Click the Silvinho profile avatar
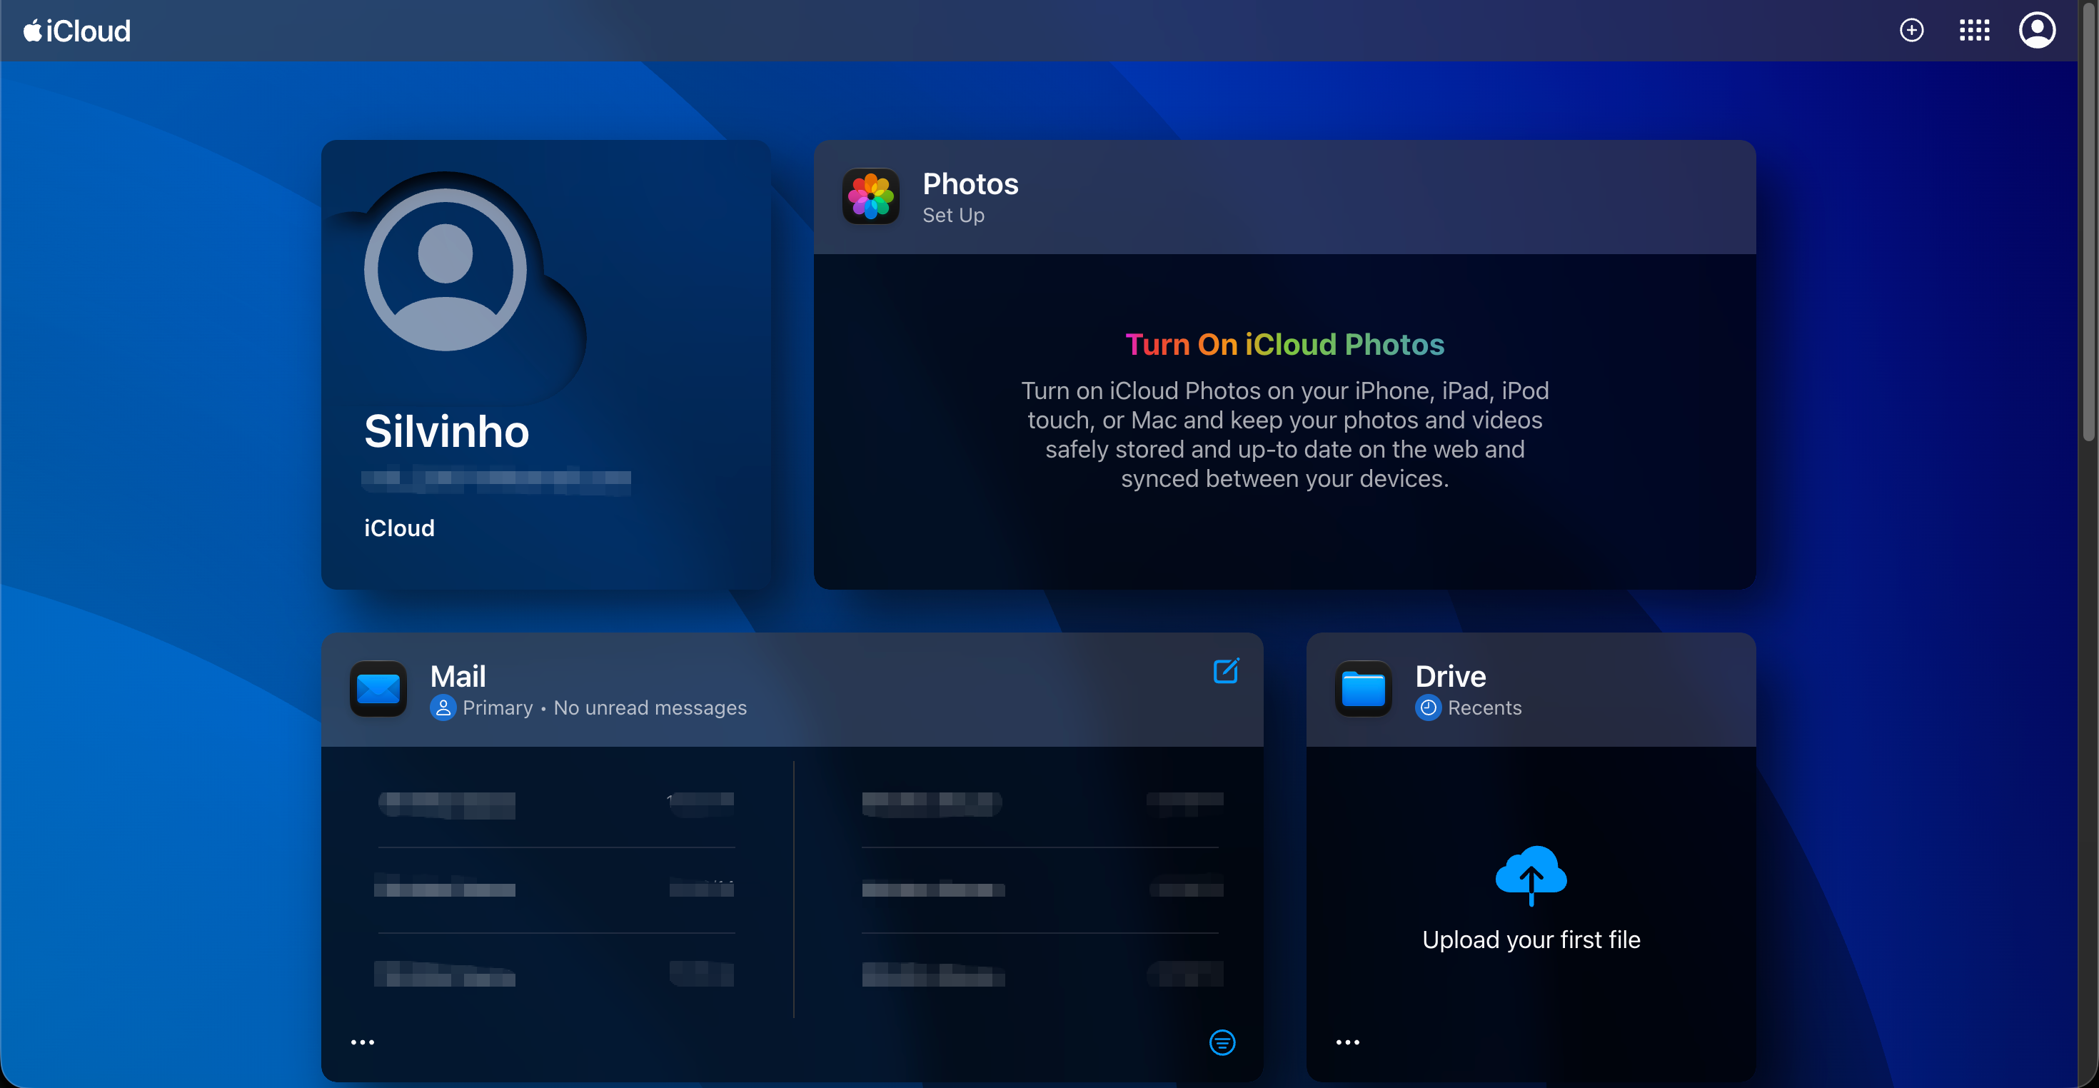2099x1088 pixels. 445,269
